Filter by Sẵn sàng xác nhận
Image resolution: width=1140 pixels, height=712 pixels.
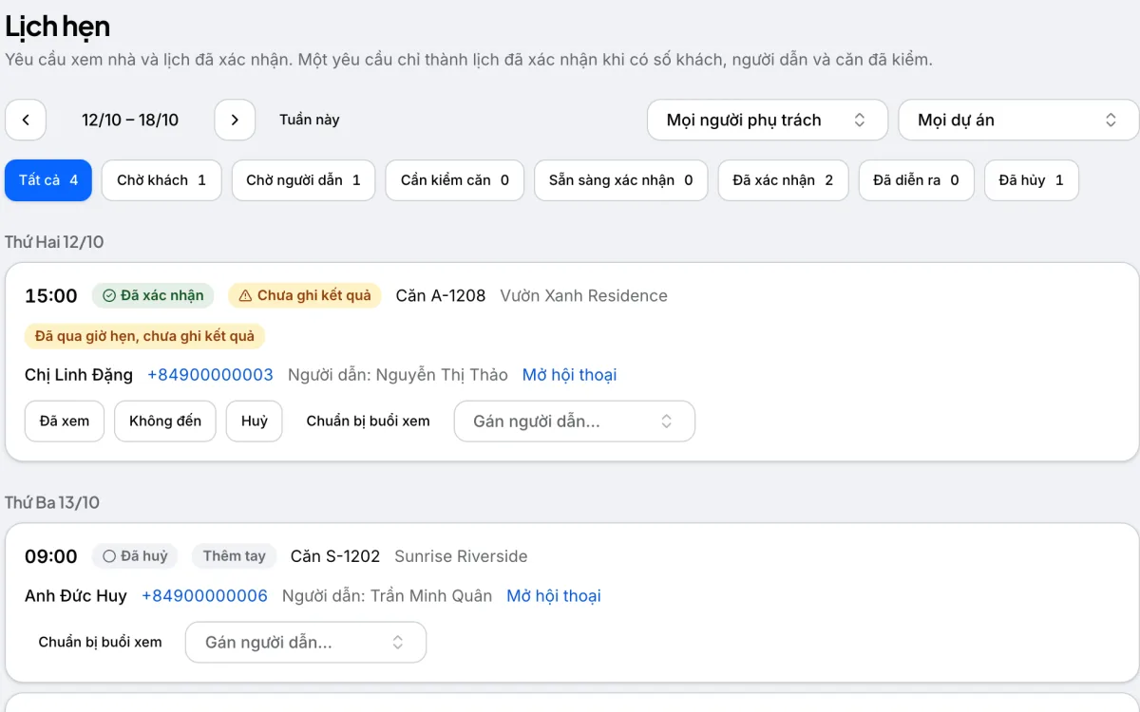coord(621,180)
